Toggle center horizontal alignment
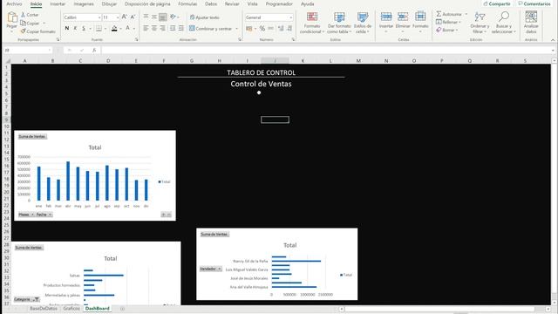 154,28
